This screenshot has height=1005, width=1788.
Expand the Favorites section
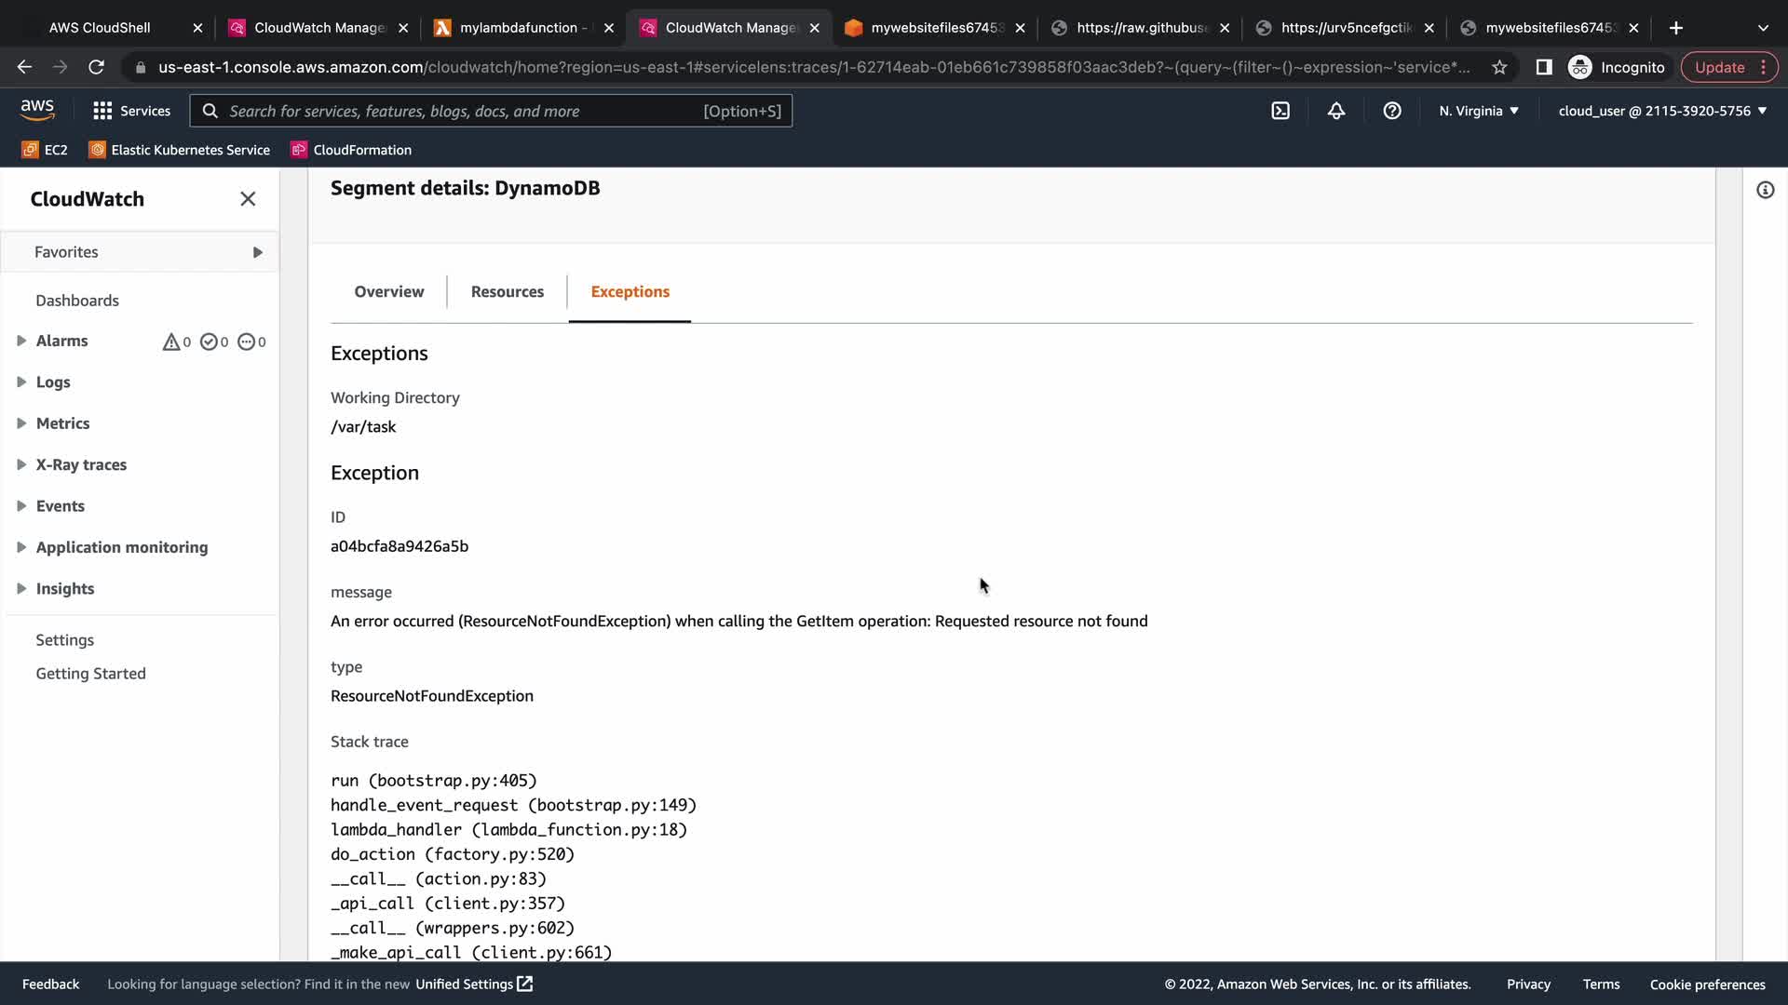(x=257, y=252)
